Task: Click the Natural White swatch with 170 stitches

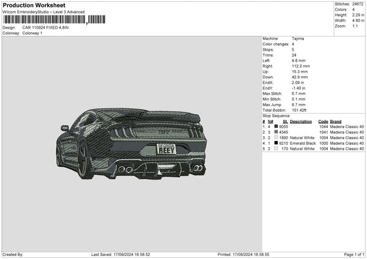Action: point(276,148)
